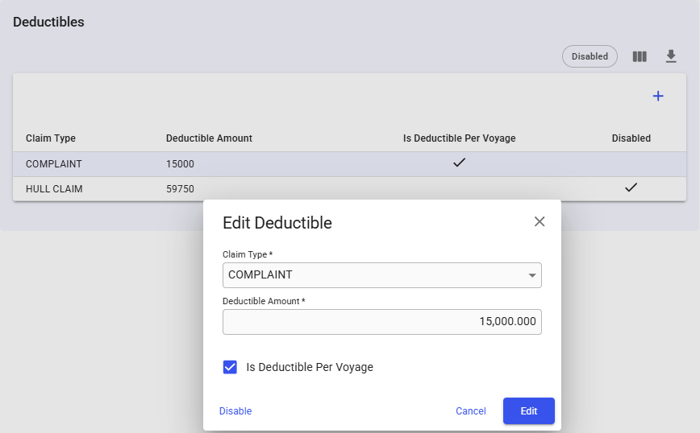This screenshot has height=433, width=700.
Task: Click the Is Deductible Per Voyage label
Action: [310, 367]
